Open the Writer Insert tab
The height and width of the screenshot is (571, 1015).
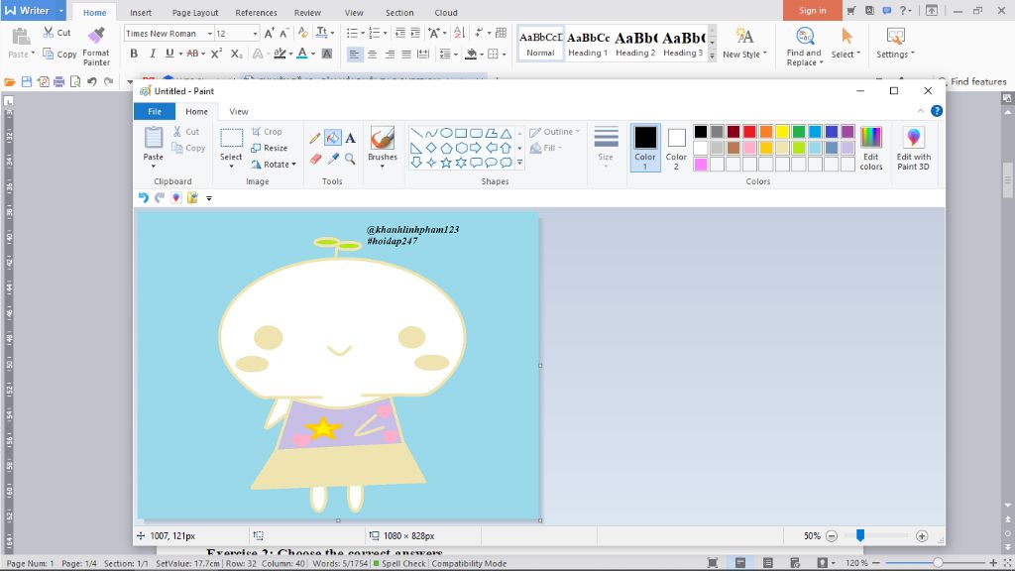(141, 12)
